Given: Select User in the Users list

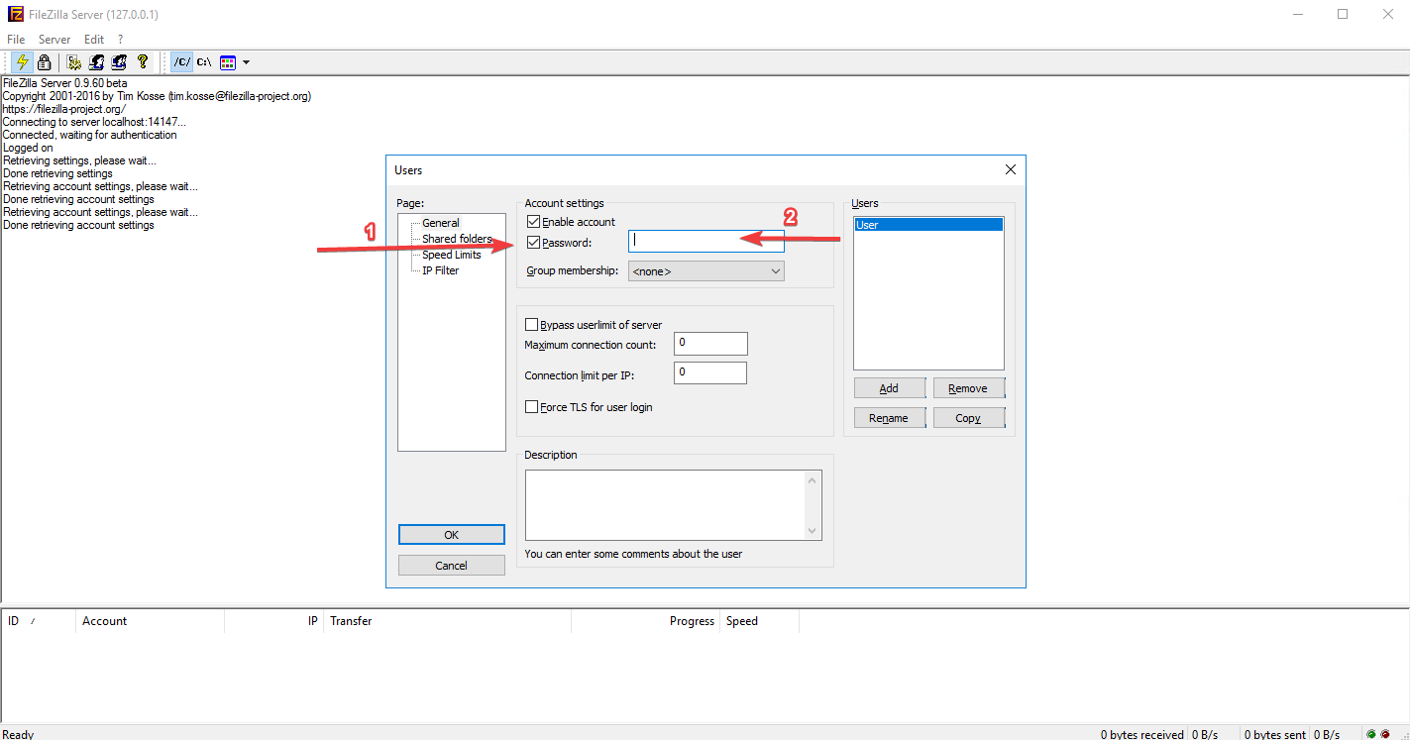Looking at the screenshot, I should pyautogui.click(x=928, y=225).
